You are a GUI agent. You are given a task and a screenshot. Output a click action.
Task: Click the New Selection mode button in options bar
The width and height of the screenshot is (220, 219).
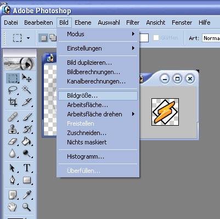click(x=43, y=38)
